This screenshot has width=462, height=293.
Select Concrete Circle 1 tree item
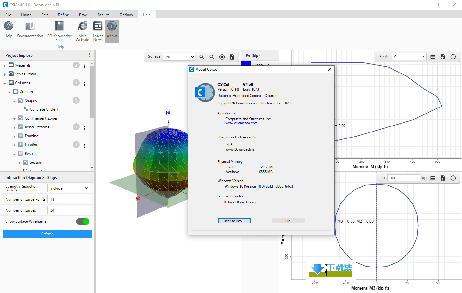point(44,109)
